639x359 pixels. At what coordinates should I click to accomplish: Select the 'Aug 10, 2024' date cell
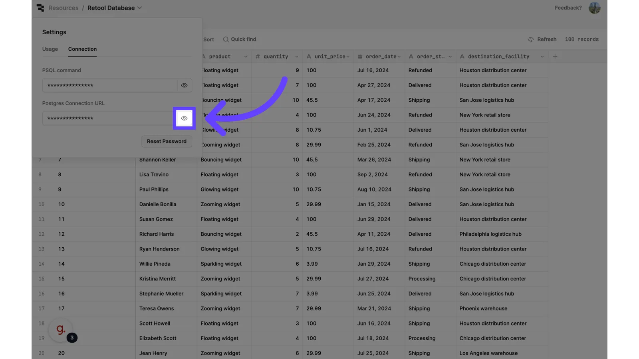[379, 189]
